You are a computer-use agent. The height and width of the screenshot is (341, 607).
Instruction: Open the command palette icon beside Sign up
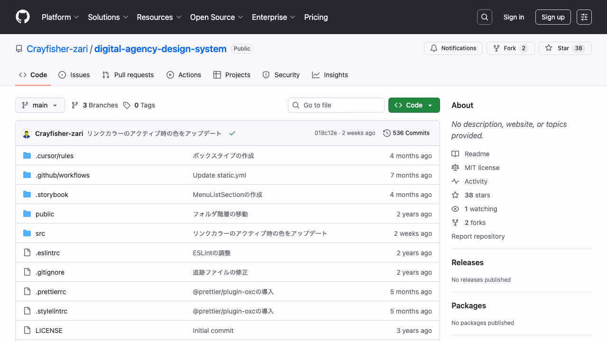click(584, 17)
